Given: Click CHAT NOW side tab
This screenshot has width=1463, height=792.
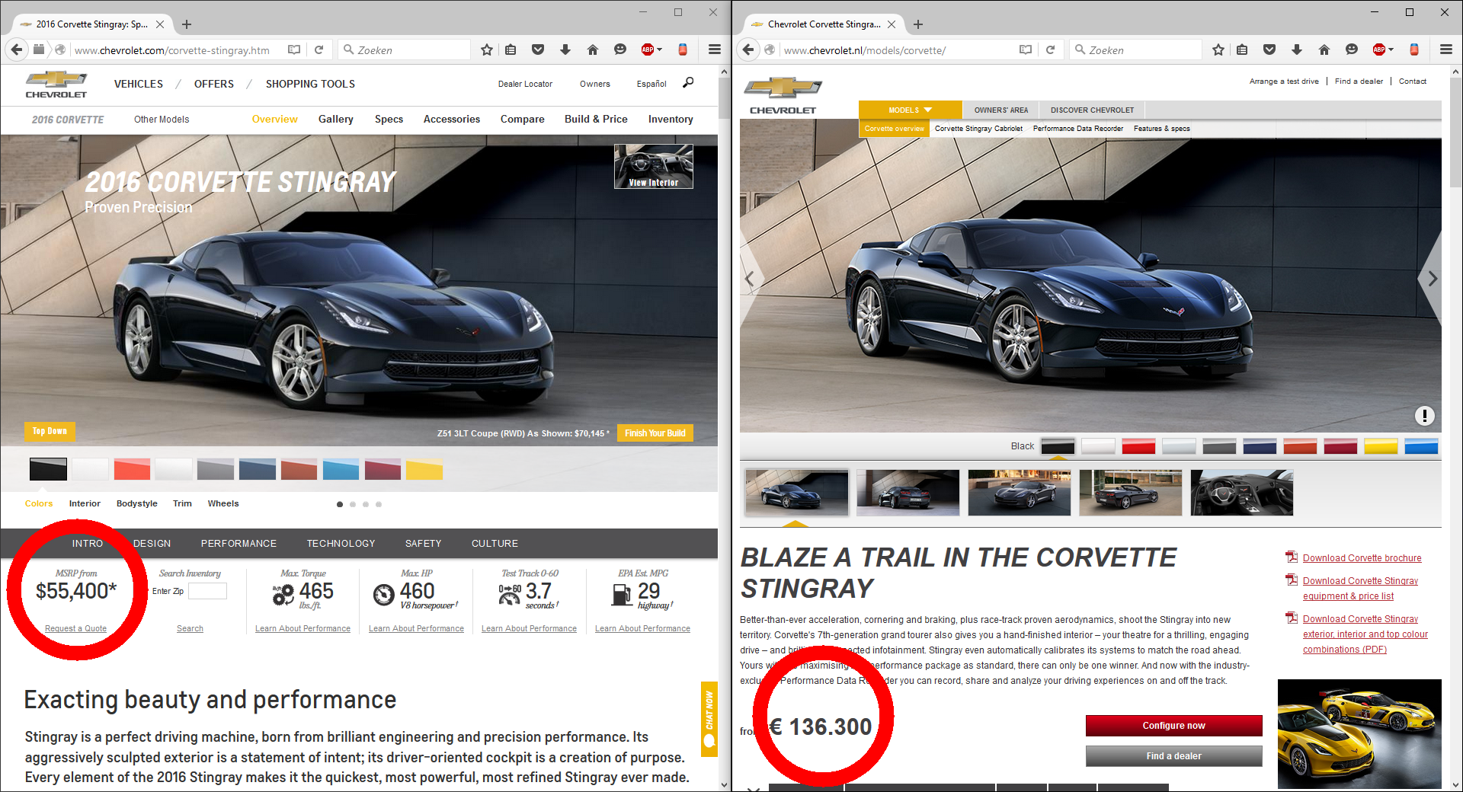Looking at the screenshot, I should point(709,718).
